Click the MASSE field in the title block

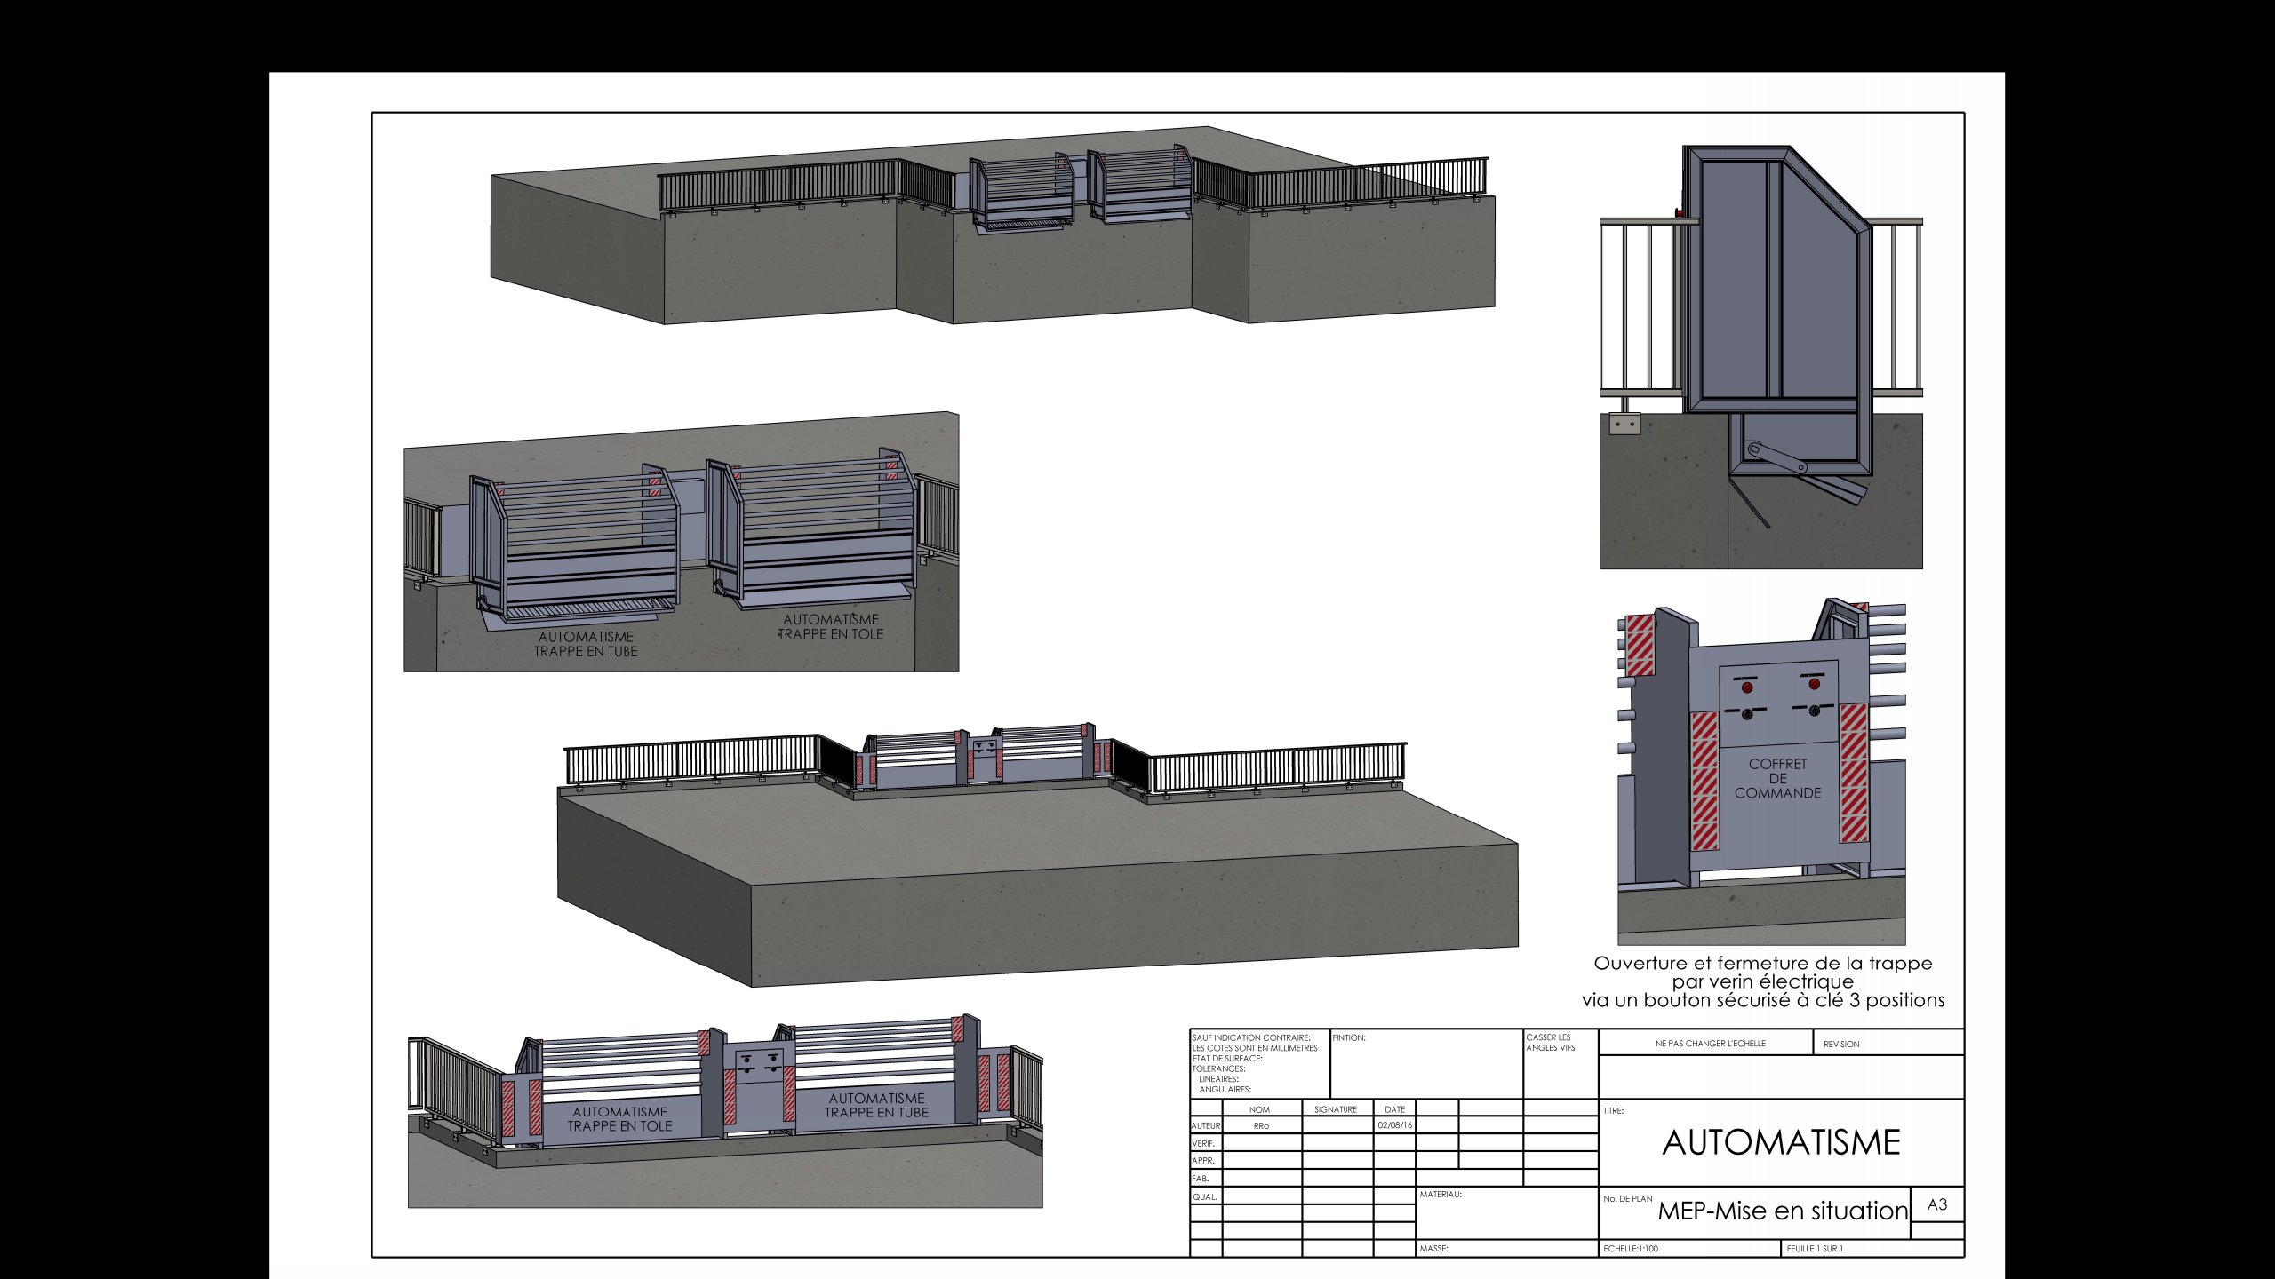pos(1434,1249)
